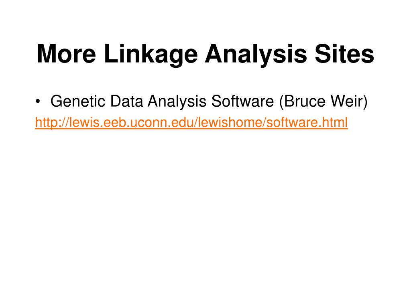Click the slide title More Linkage Analysis Sites
Viewport: 411px width, 308px height.
[x=205, y=54]
